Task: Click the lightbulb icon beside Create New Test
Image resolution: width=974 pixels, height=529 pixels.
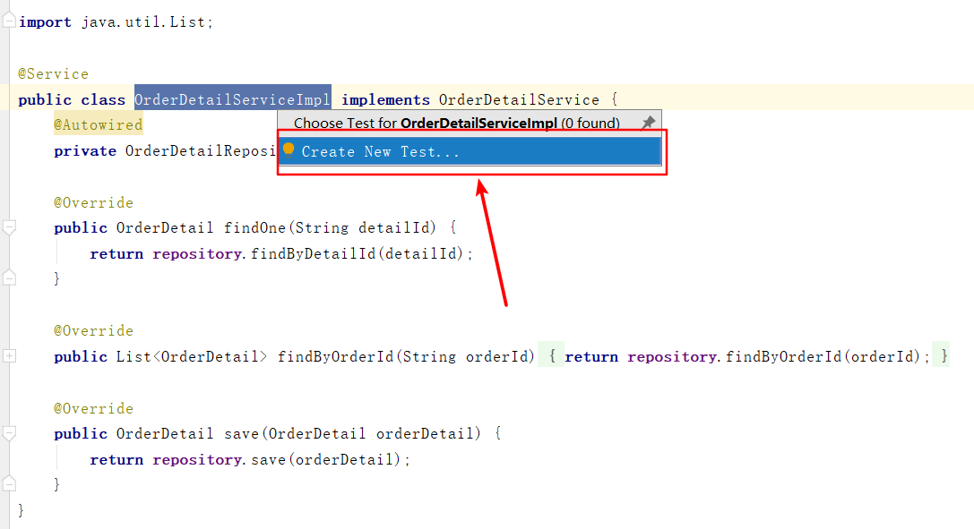Action: click(x=289, y=149)
